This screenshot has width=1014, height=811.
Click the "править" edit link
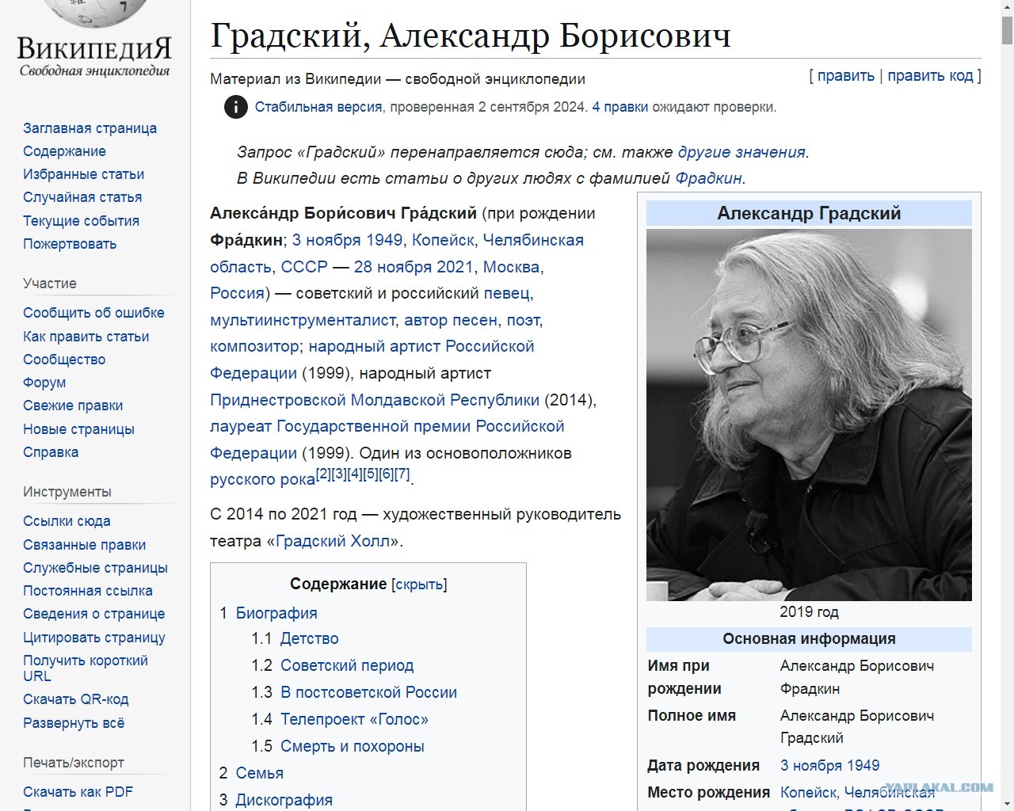pyautogui.click(x=846, y=76)
